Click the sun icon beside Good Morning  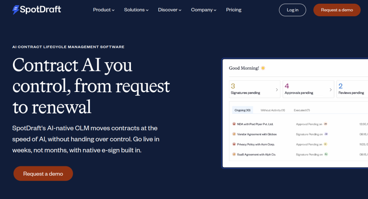point(263,68)
